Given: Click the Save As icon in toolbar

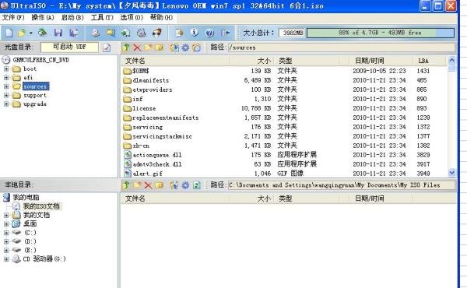Looking at the screenshot, I should click(x=73, y=33).
